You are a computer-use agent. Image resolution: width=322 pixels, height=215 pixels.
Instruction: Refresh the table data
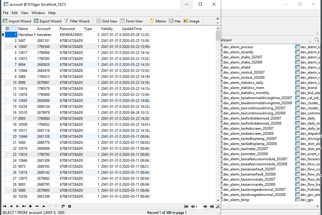tap(63, 206)
